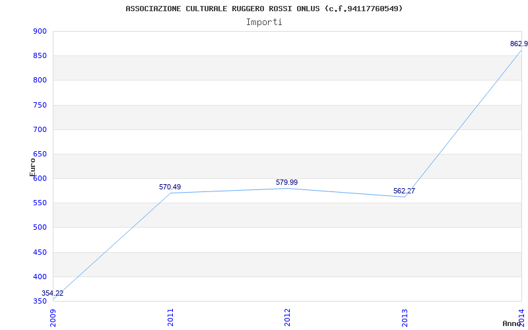
Task: Click the 750 y-axis value
Action: tap(40, 105)
